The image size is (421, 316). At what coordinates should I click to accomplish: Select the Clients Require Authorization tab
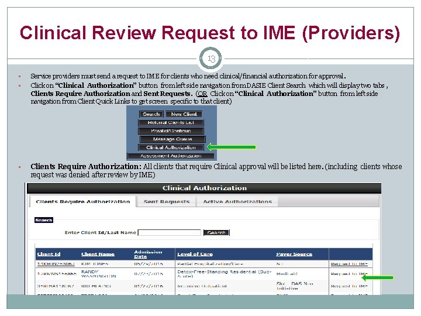tap(82, 201)
